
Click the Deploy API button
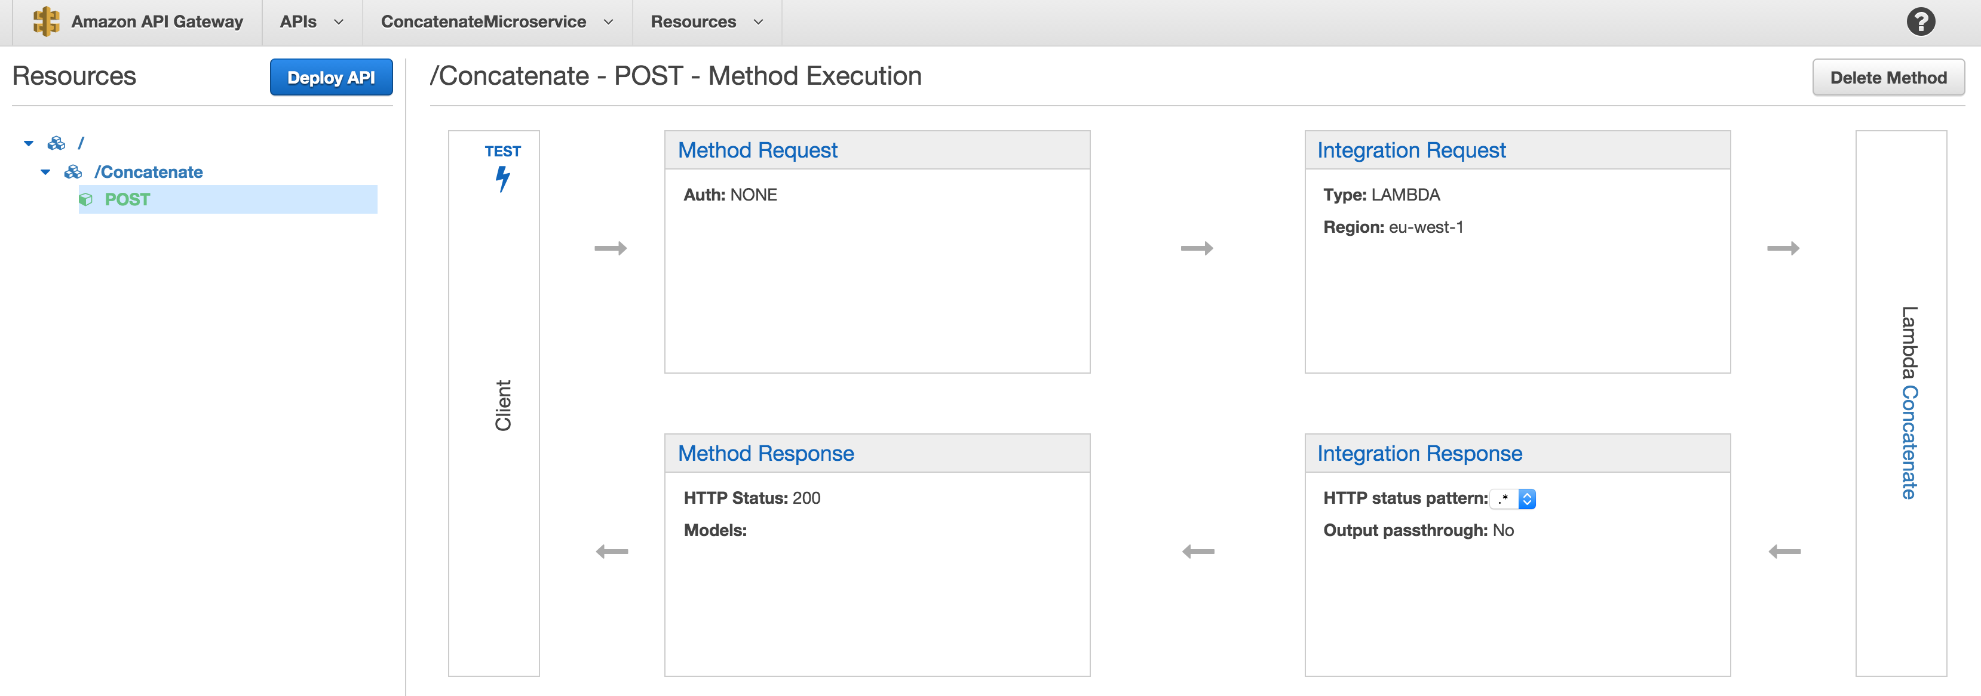click(331, 78)
